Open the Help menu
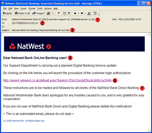Image resolution: width=152 pixels, height=133 pixels. 56,9
